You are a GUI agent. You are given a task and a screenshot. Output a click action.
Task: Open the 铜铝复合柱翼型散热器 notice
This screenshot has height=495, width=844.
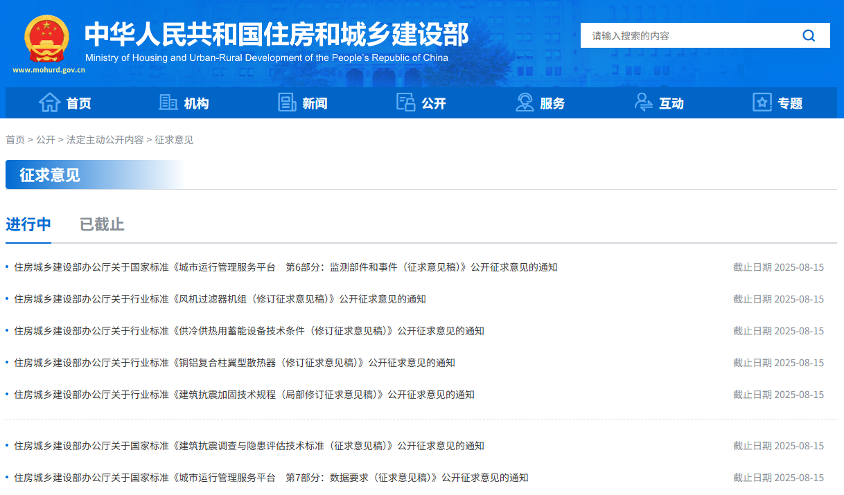point(234,363)
